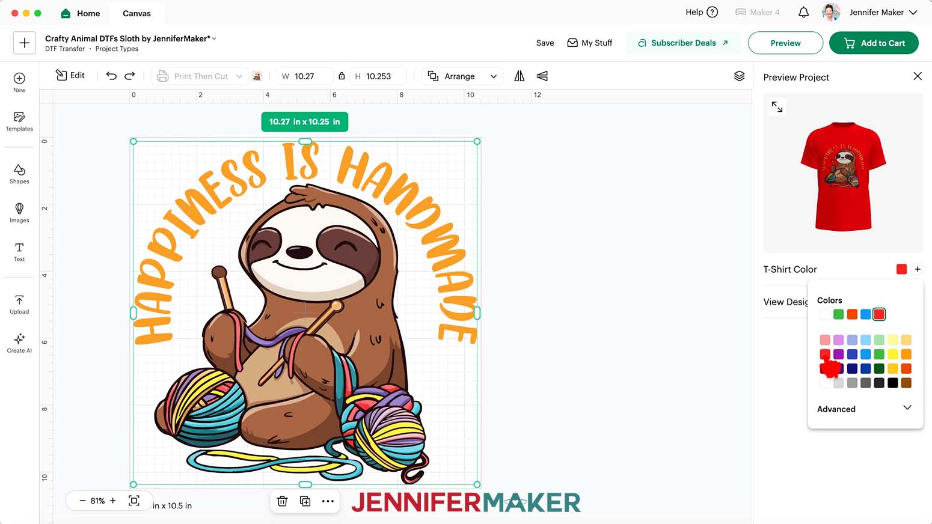
Task: Click the fit-to-screen zoom icon
Action: (134, 501)
